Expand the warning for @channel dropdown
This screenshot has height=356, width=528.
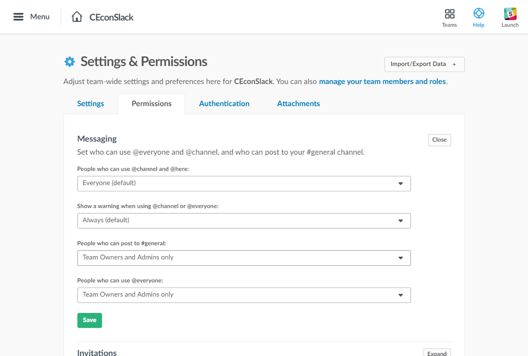244,221
